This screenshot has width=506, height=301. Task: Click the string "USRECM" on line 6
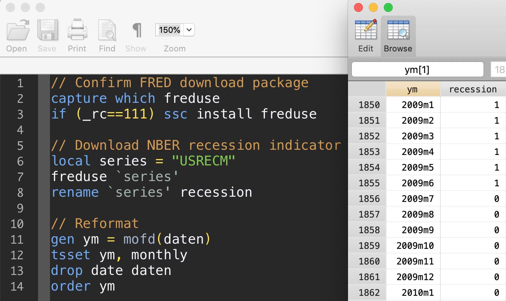(x=203, y=161)
